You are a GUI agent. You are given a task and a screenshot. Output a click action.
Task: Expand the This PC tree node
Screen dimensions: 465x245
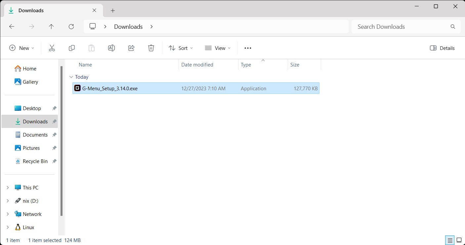(8, 187)
